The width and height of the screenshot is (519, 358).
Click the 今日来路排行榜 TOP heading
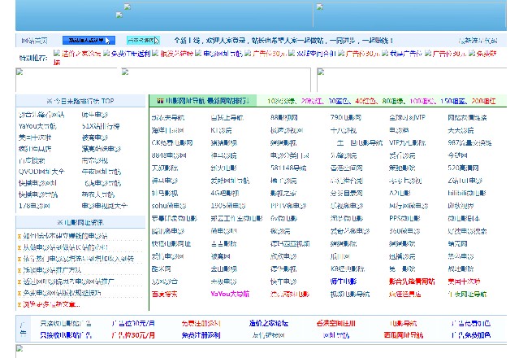tap(80, 101)
